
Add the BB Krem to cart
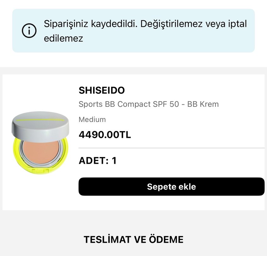[171, 186]
